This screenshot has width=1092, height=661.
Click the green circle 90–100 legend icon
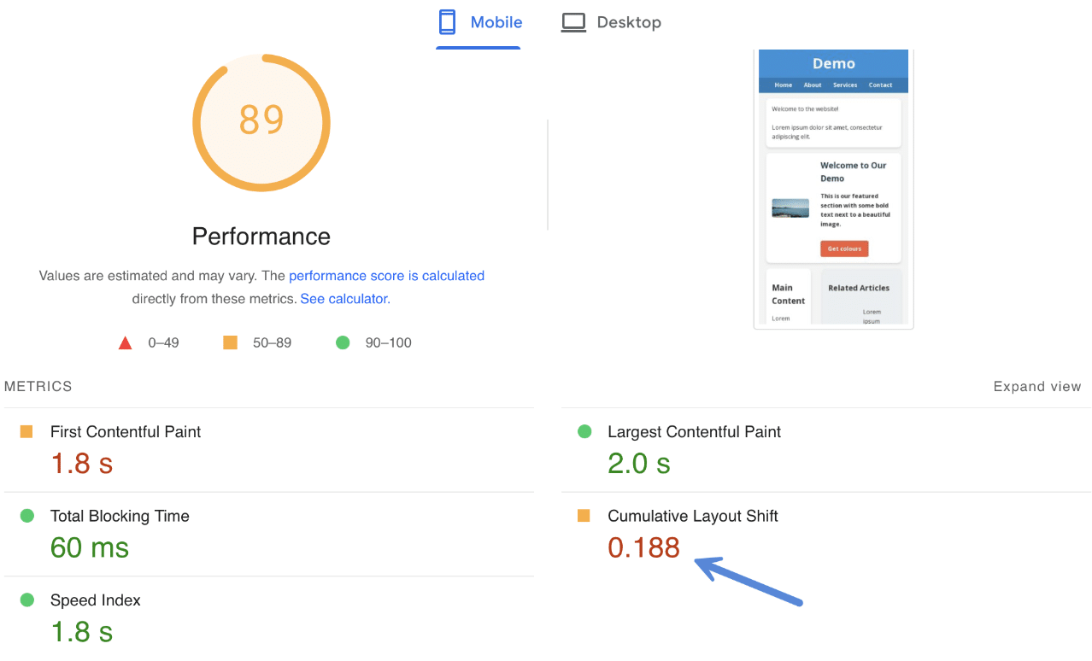[343, 342]
